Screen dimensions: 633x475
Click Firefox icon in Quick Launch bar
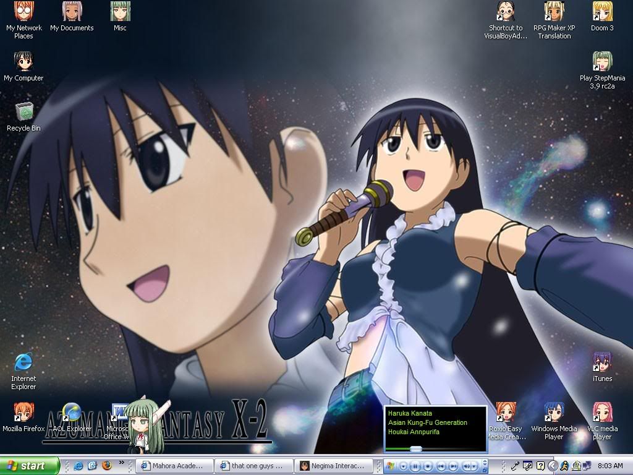tap(106, 465)
